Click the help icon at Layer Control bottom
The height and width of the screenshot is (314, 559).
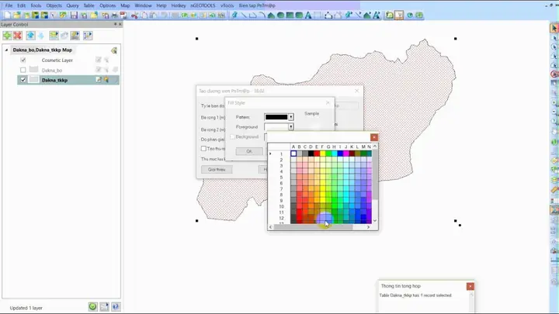(116, 306)
